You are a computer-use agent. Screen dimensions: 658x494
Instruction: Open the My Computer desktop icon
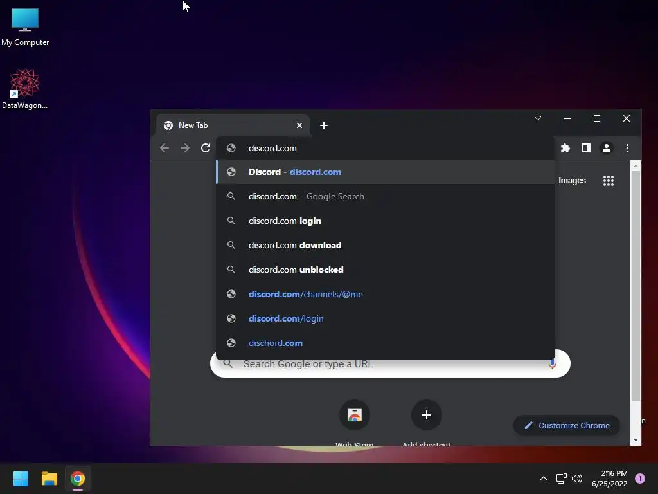pos(25,27)
